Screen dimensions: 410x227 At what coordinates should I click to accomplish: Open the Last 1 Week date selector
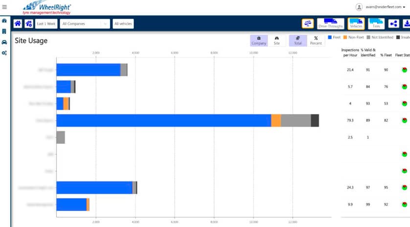pyautogui.click(x=46, y=23)
